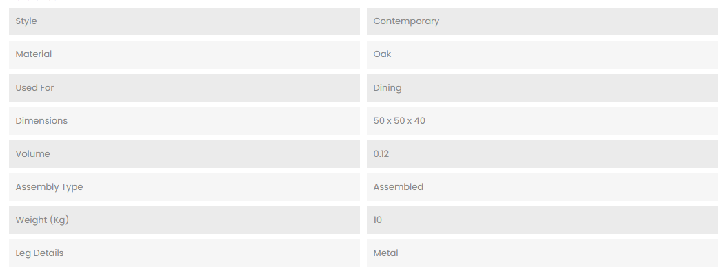Select the 0.12 volume value
This screenshot has width=726, height=278.
pos(381,154)
